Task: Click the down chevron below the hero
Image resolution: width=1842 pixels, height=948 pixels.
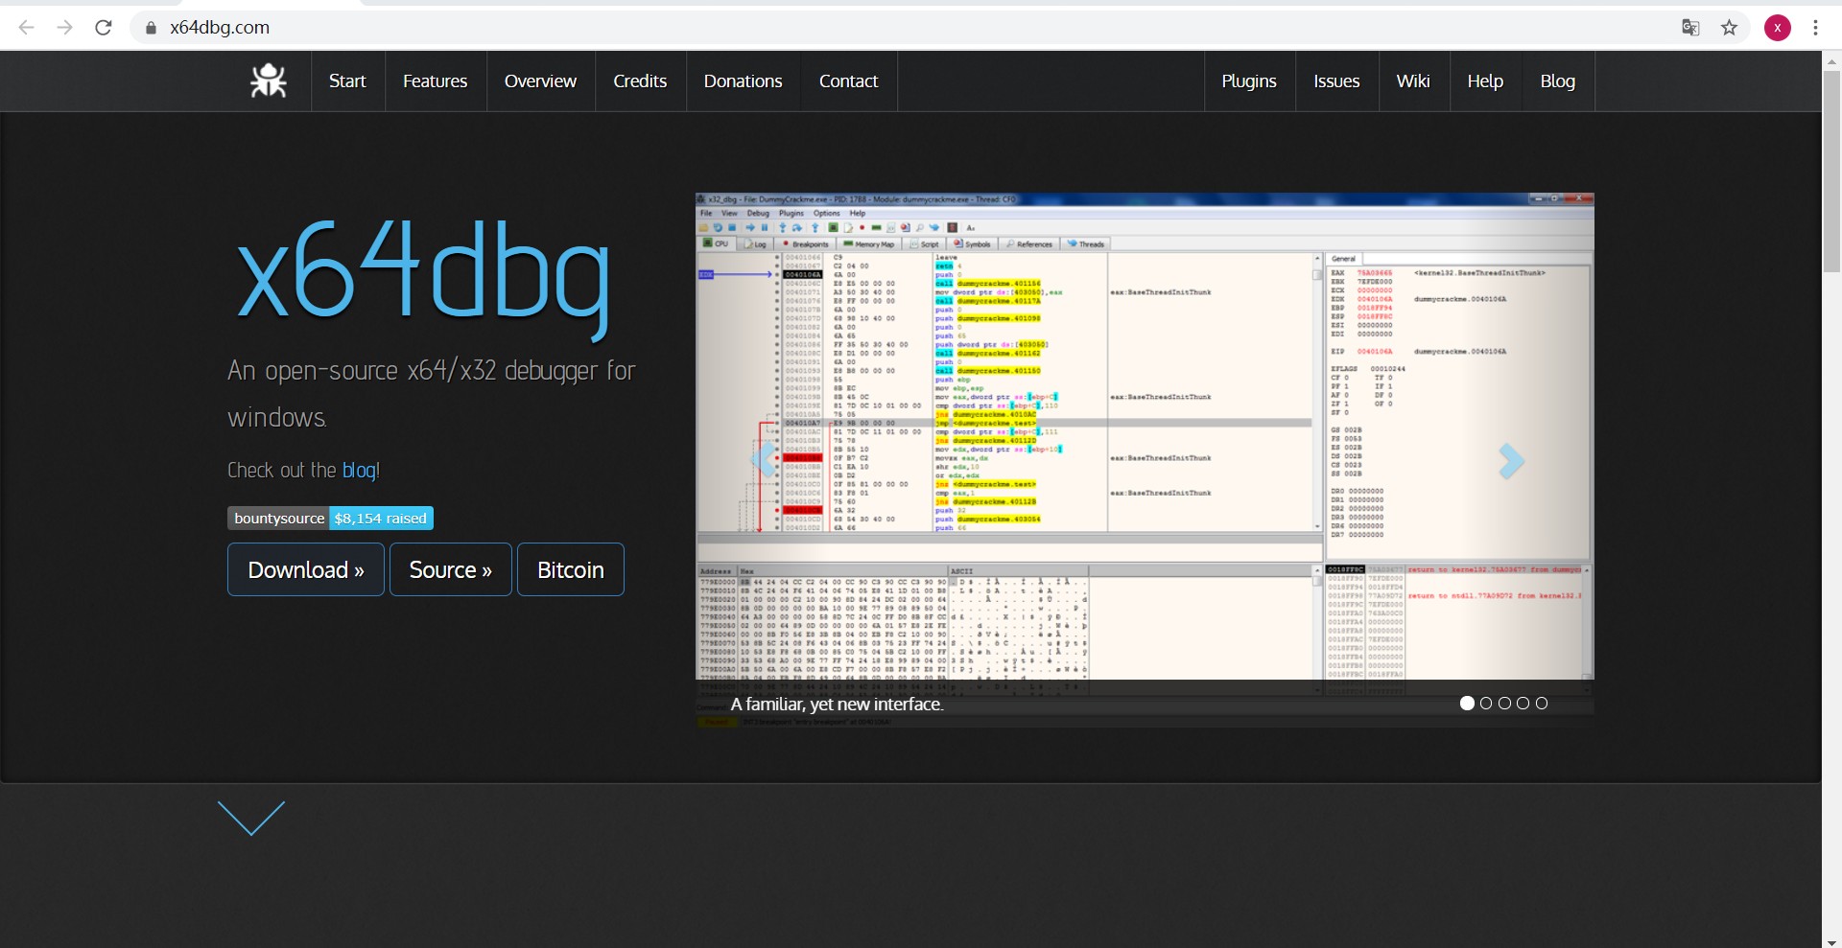Action: 251,818
